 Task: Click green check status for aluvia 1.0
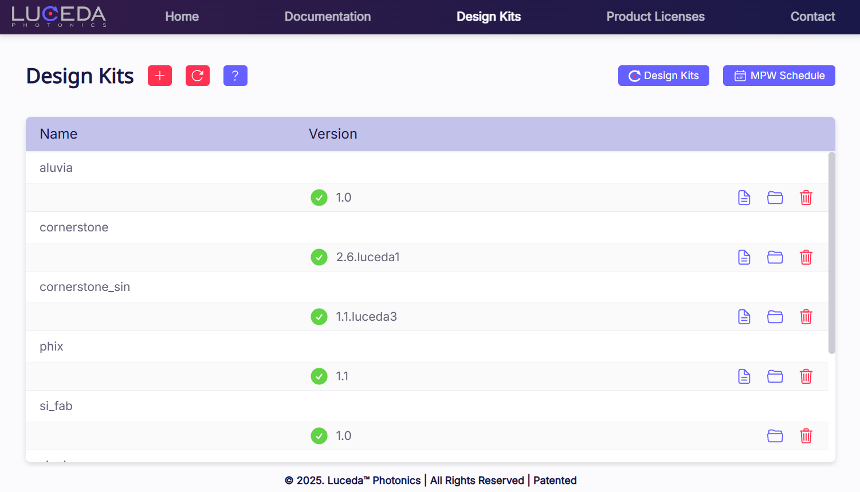[x=319, y=198]
